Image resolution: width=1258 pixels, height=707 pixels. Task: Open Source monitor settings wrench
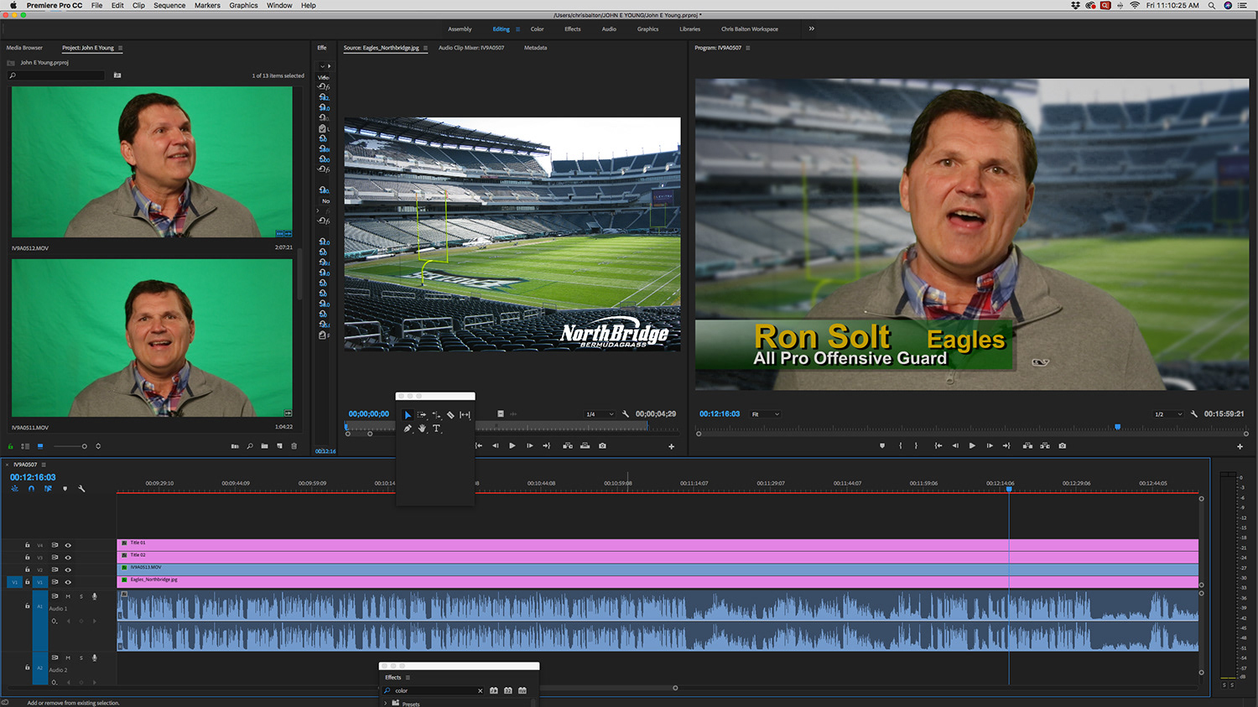626,414
